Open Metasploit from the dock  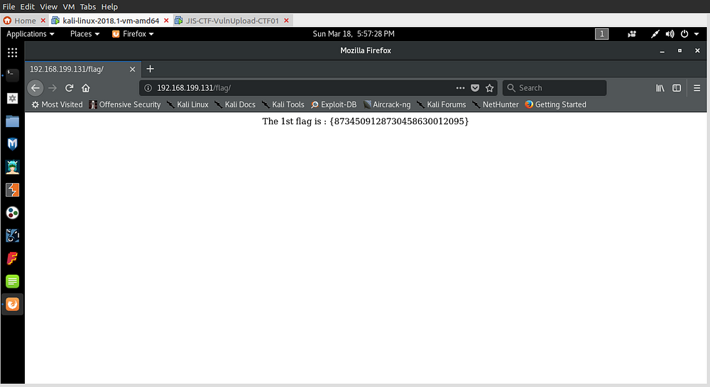12,144
